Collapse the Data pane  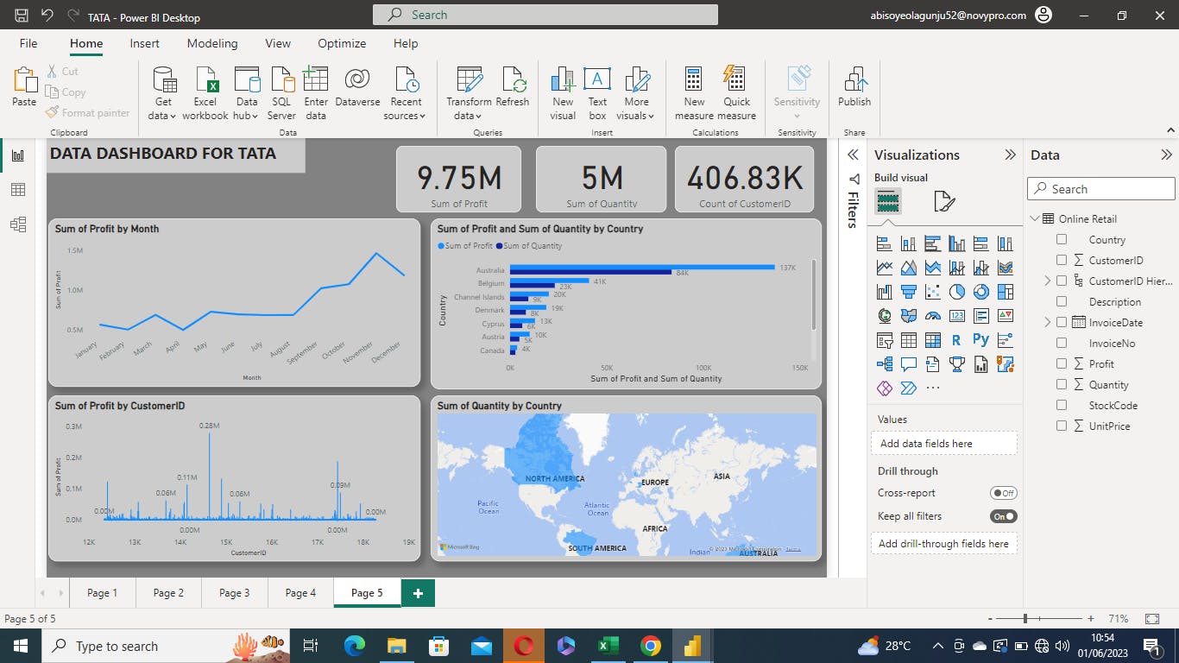(x=1166, y=155)
